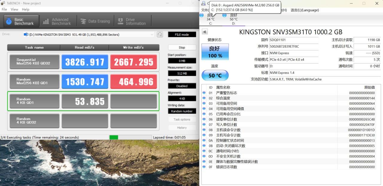Click the Random 4 KB QD1 task button
This screenshot has width=383, height=186.
[x=34, y=101]
